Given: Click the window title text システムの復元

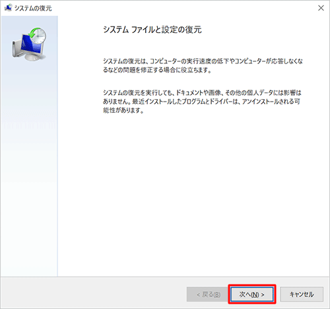Looking at the screenshot, I should click(33, 8).
